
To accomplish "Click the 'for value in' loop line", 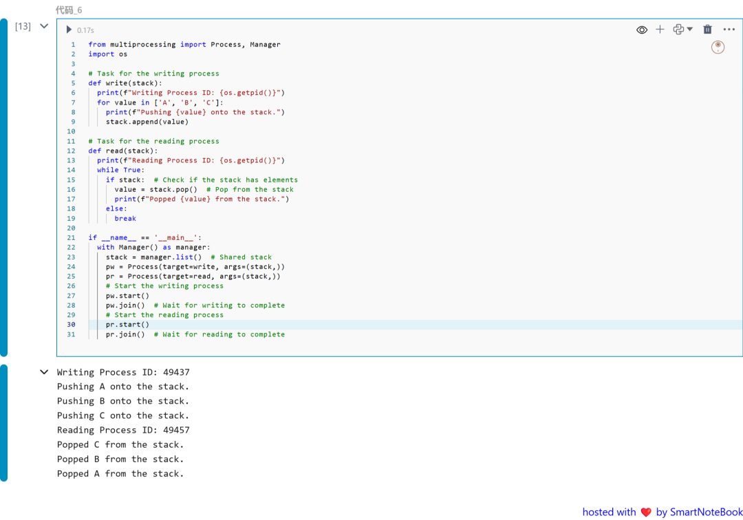I will (x=160, y=102).
